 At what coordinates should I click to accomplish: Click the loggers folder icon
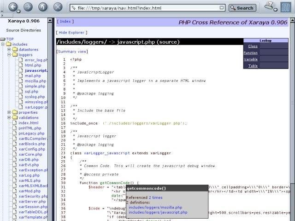point(15,54)
